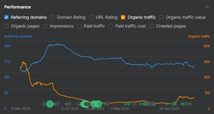Click the 2 May 2025 date label
Viewport: 214px width, 114px height.
pyautogui.click(x=120, y=109)
